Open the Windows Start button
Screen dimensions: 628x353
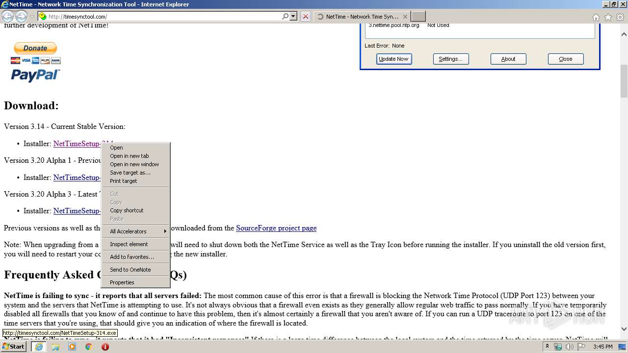click(14, 347)
